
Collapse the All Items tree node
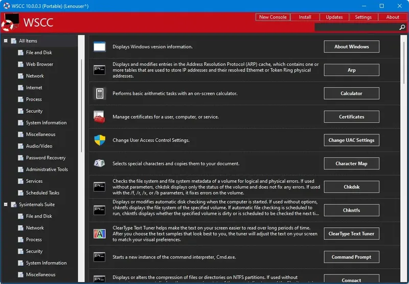(x=6, y=41)
